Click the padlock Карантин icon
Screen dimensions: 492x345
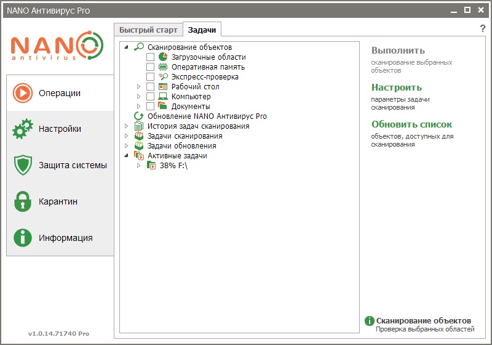click(23, 201)
